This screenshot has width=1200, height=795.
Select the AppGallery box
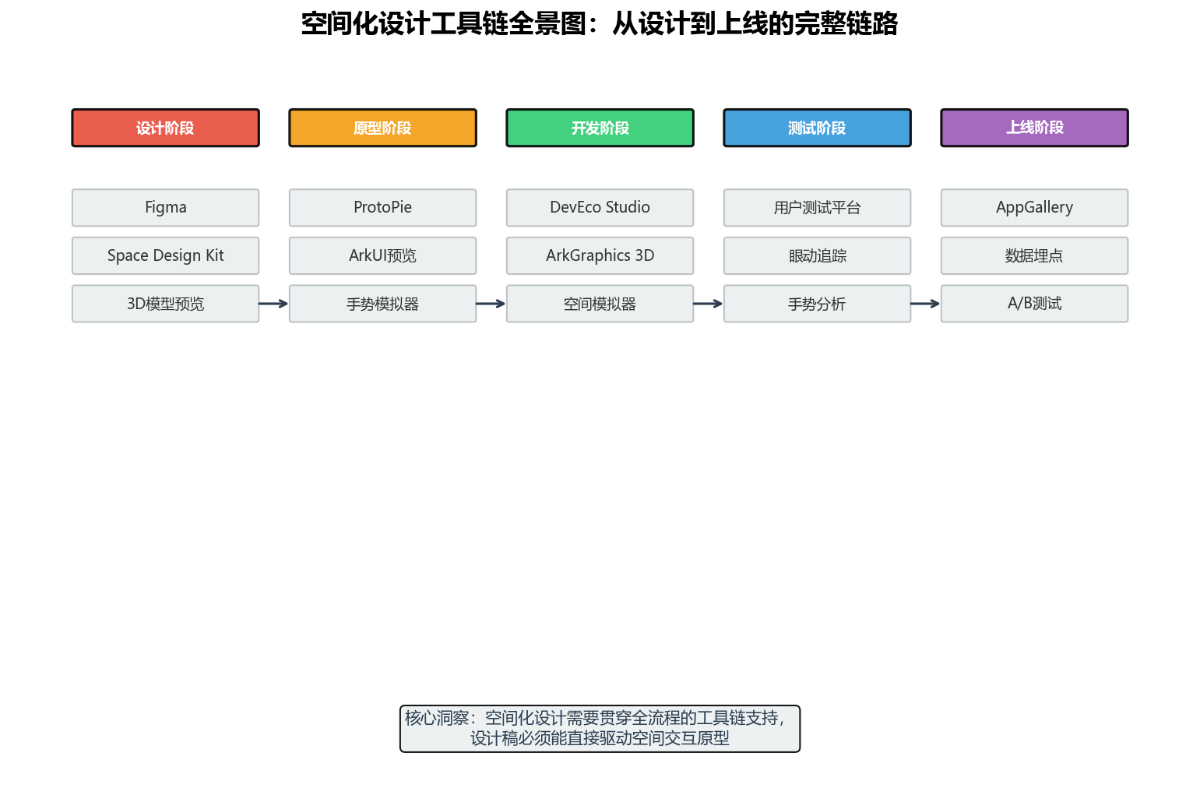pyautogui.click(x=1034, y=208)
